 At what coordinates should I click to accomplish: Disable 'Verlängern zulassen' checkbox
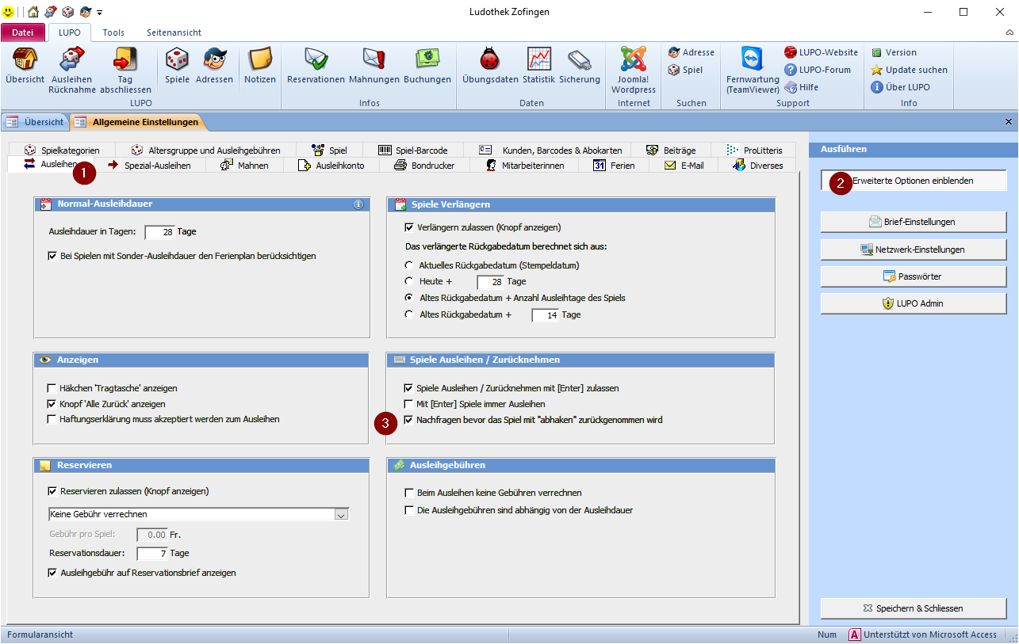coord(409,227)
